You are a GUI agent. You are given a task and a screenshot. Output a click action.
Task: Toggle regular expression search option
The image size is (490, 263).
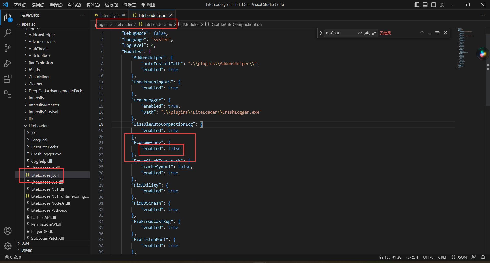(374, 33)
